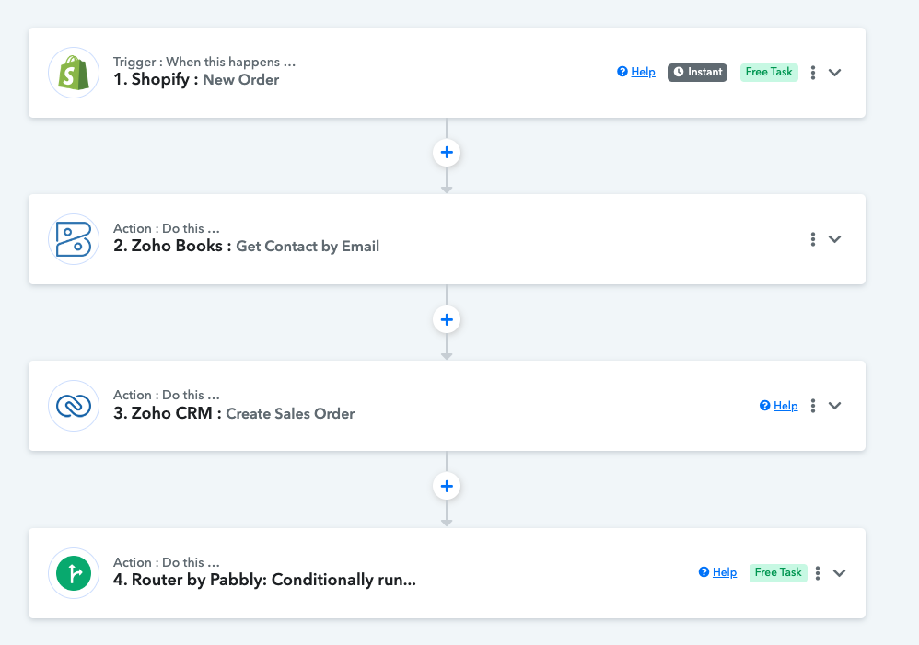Open three-dot menu for Zoho Books step
The image size is (919, 645).
point(812,239)
